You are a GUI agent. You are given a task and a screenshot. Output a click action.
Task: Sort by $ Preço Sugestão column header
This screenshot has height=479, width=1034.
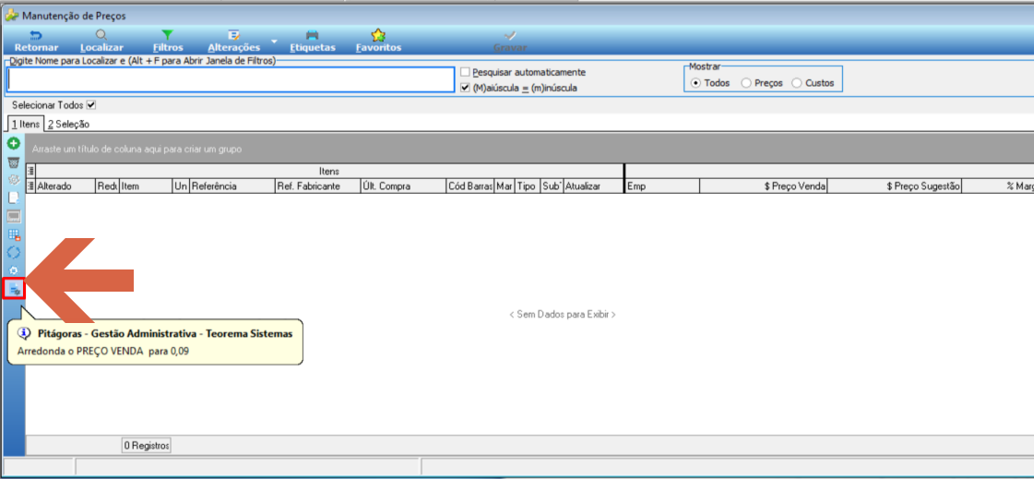point(894,186)
